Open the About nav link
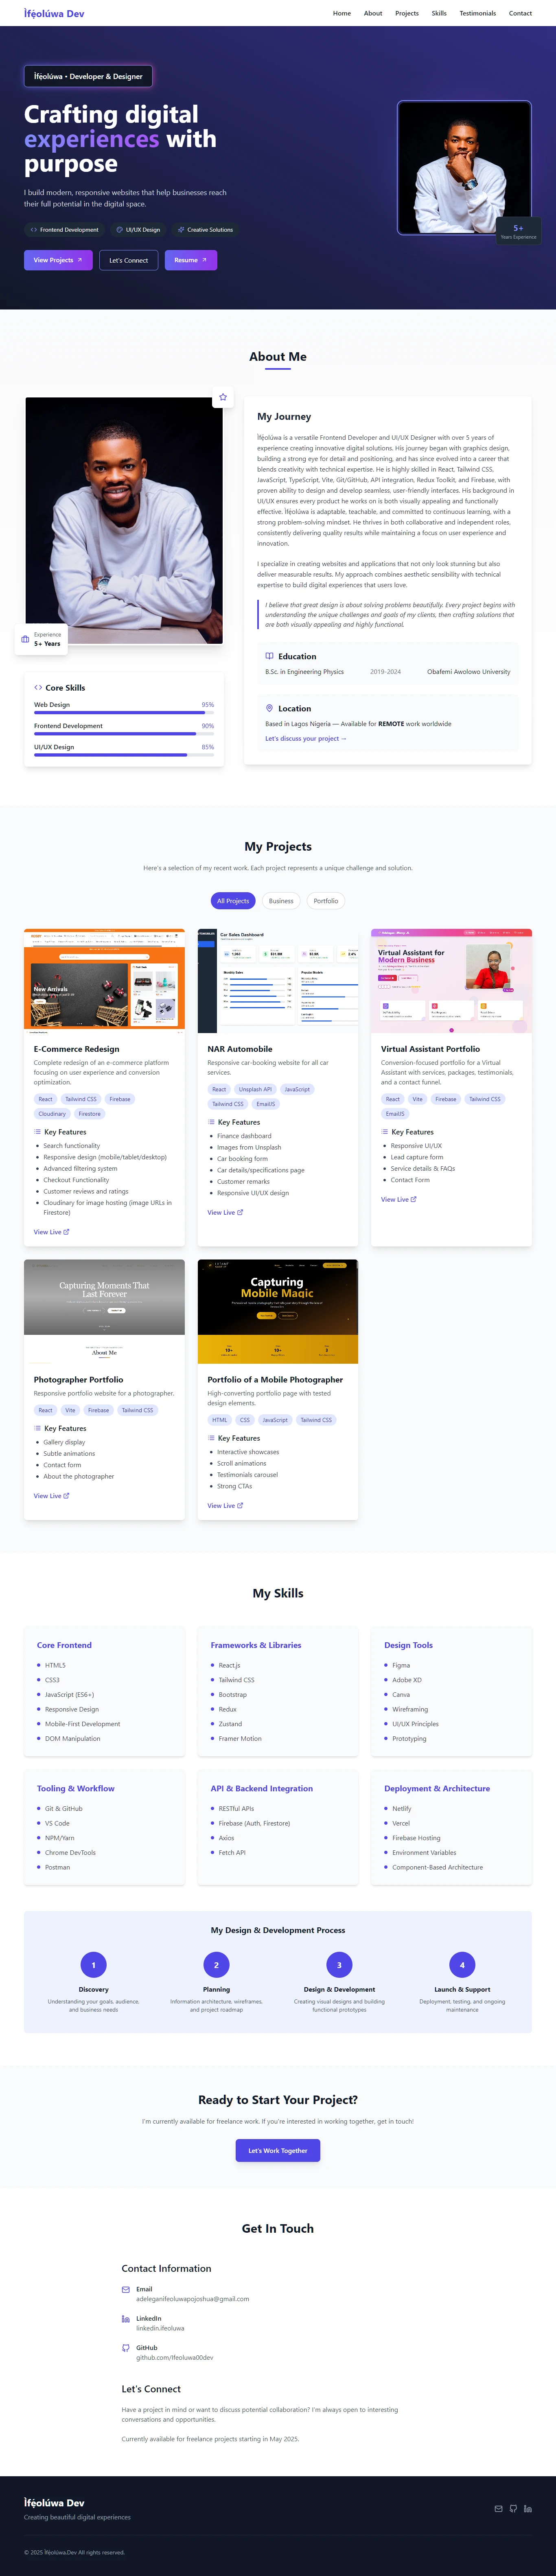The image size is (556, 2576). click(x=373, y=13)
